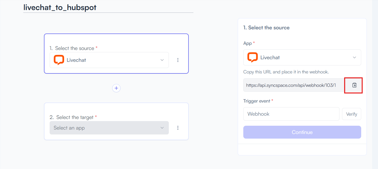Click the Webhook trigger event field

pyautogui.click(x=291, y=114)
